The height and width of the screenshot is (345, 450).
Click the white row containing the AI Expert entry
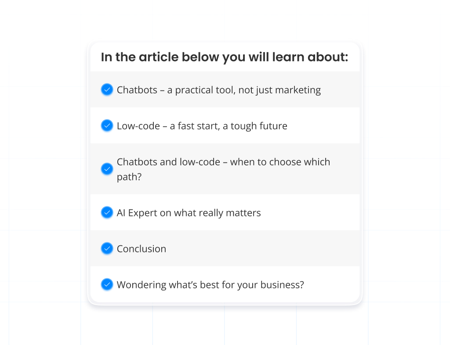(x=225, y=212)
